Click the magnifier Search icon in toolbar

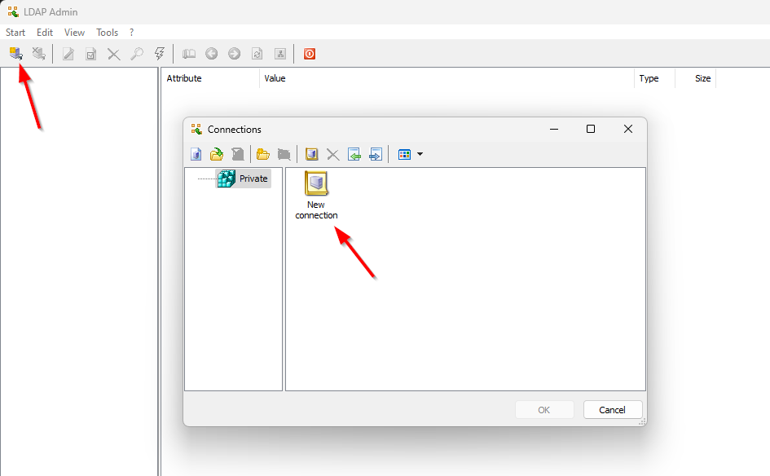point(137,54)
